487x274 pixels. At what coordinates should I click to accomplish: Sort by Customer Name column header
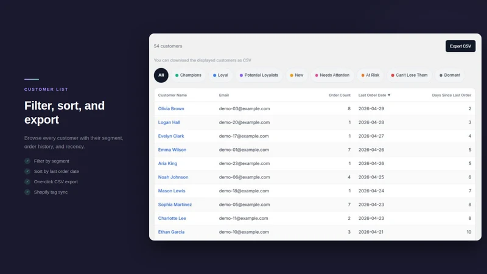coord(172,95)
